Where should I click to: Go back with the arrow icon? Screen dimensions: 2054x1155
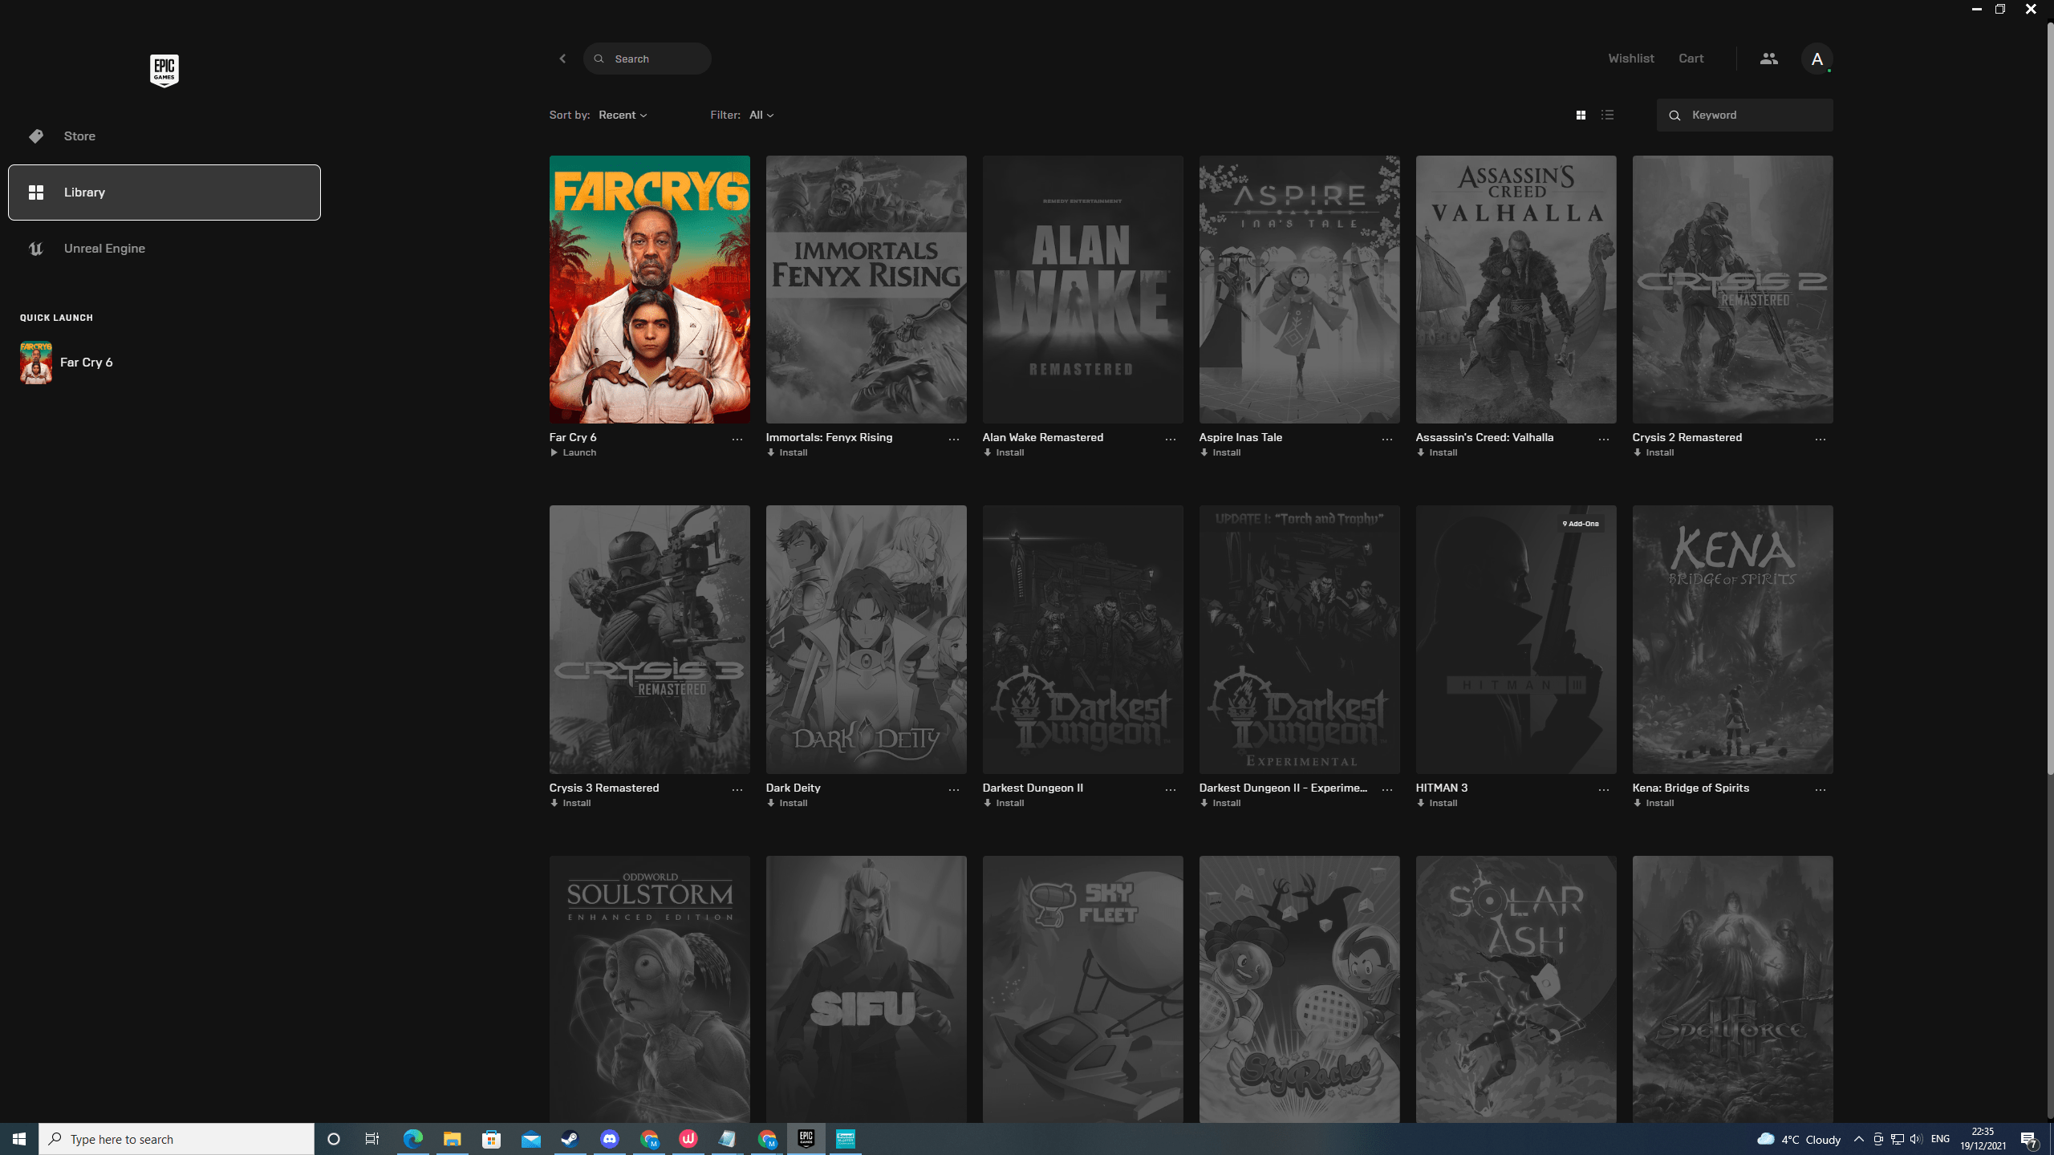click(562, 59)
